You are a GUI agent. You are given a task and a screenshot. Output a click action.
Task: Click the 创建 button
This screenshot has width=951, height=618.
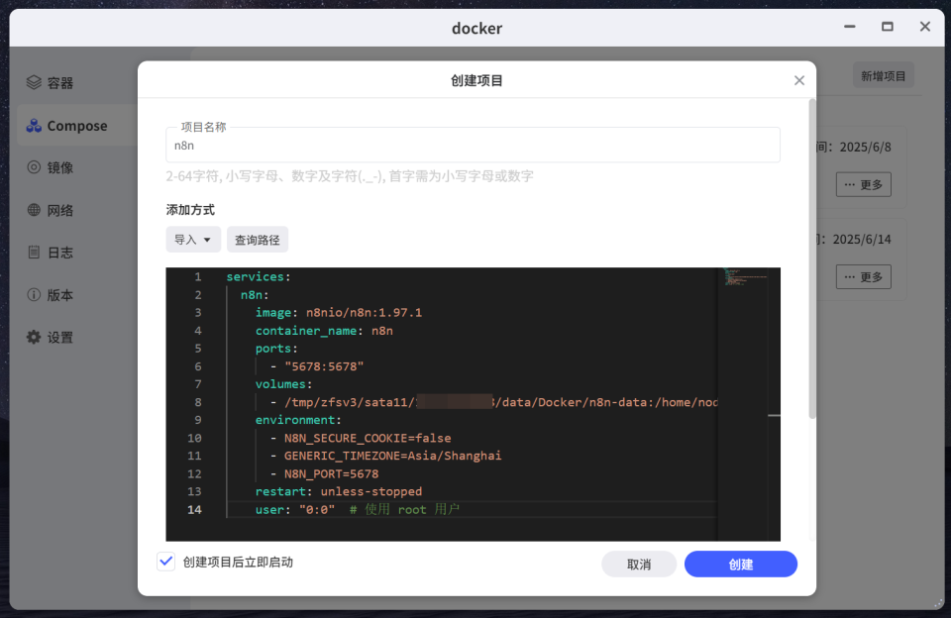click(x=741, y=564)
